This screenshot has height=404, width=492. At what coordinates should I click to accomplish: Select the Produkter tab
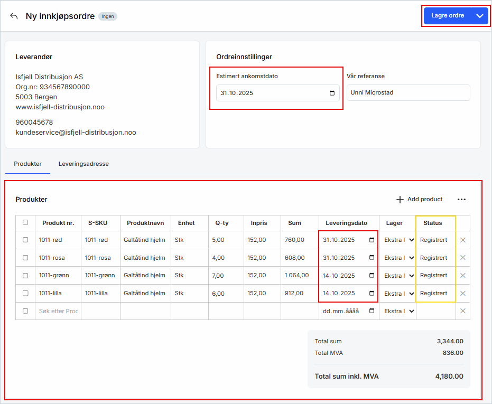coord(27,164)
